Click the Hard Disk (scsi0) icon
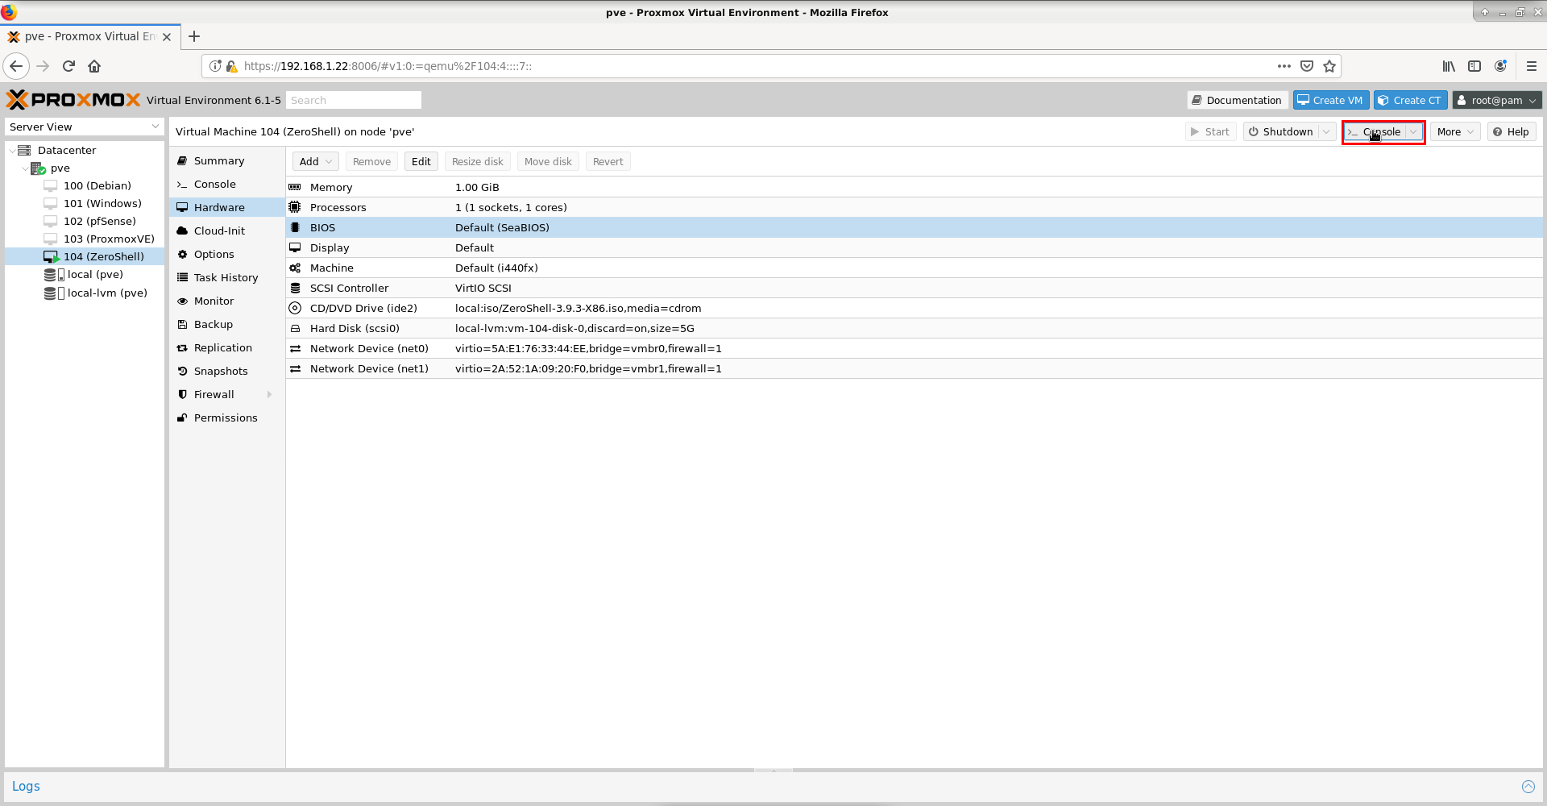 click(295, 328)
